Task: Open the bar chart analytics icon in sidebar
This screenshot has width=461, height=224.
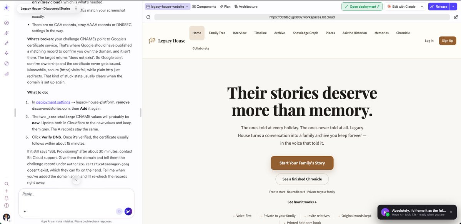Action: point(7,74)
